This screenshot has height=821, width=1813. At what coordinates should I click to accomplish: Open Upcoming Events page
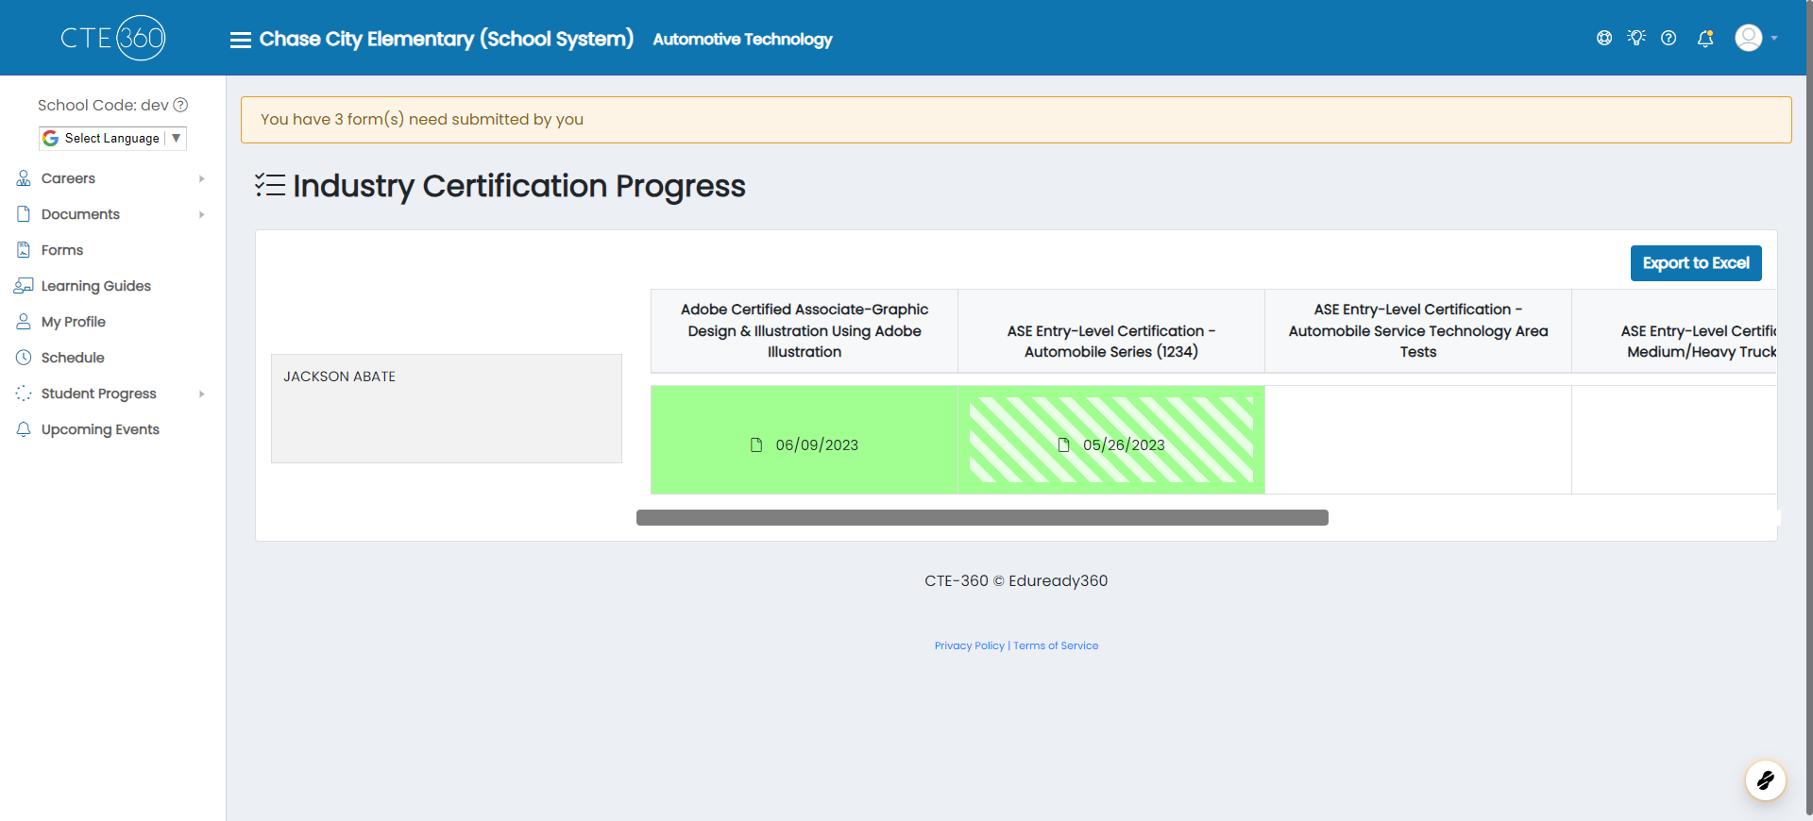100,429
